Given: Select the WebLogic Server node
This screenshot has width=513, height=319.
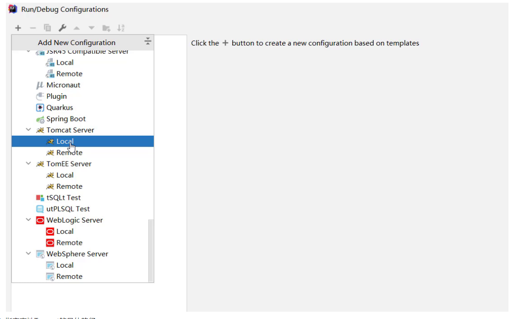Looking at the screenshot, I should [x=83, y=220].
